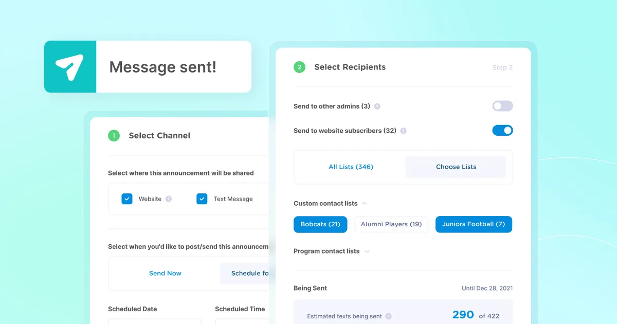617x324 pixels.
Task: Click the green step 1 badge on Select Channel
Action: point(114,135)
